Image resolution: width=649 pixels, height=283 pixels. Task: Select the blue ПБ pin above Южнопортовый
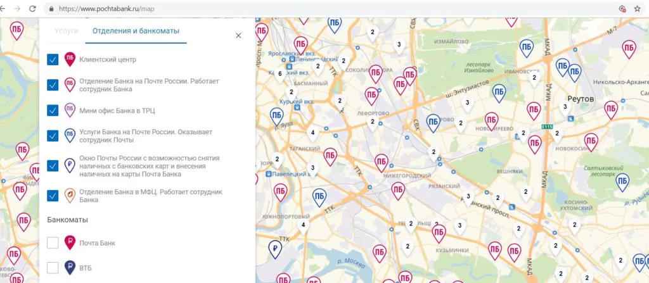pos(319,198)
